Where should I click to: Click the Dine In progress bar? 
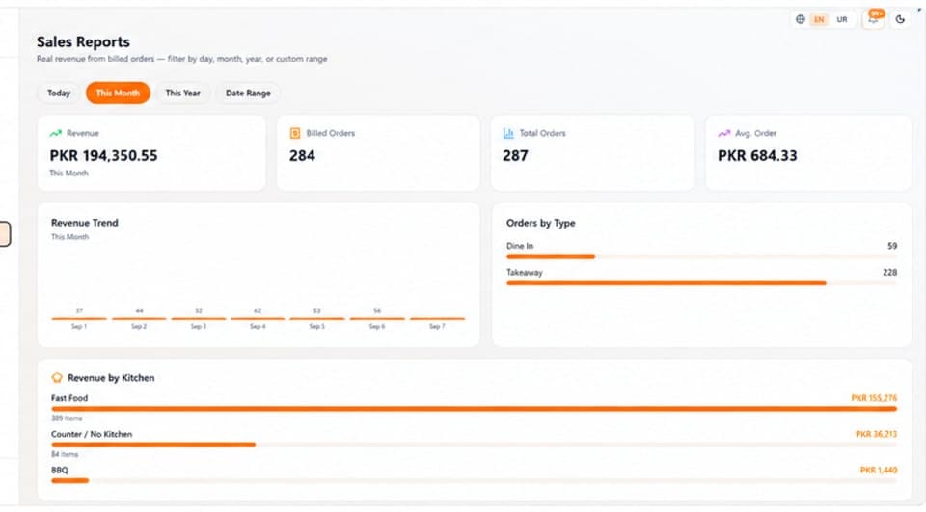point(701,256)
